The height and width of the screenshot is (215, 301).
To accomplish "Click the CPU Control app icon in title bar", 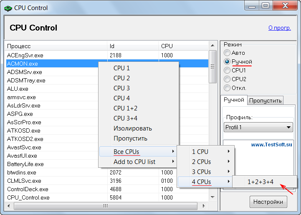I will [8, 8].
